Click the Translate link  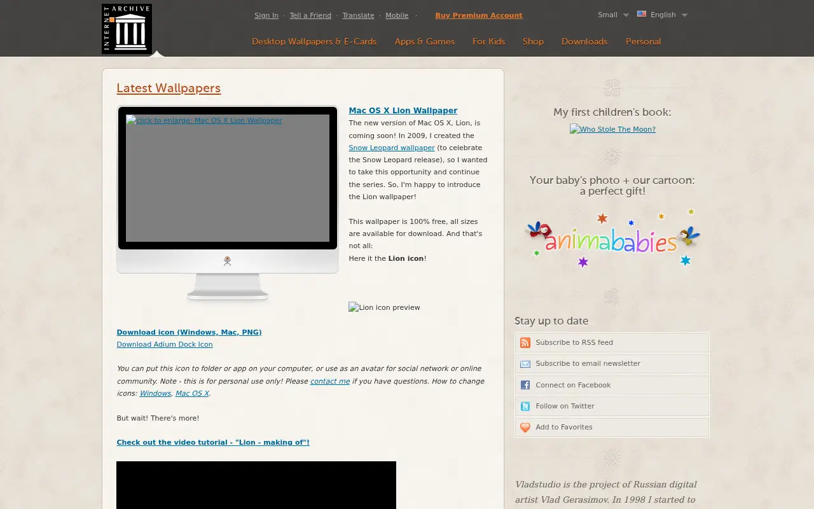[x=358, y=15]
